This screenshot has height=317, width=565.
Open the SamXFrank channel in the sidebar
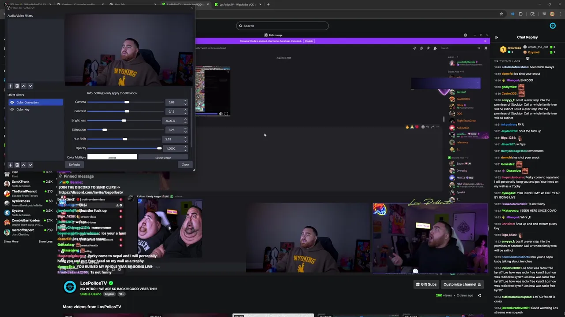coord(27,183)
